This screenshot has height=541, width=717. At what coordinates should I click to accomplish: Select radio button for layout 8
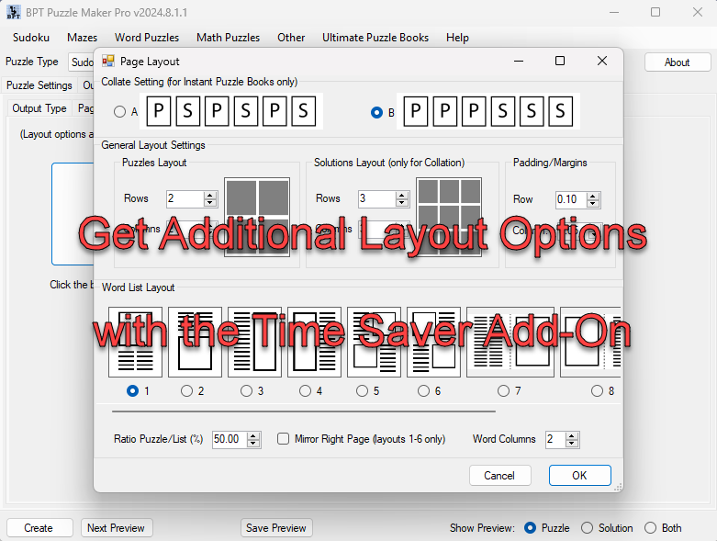click(x=598, y=390)
